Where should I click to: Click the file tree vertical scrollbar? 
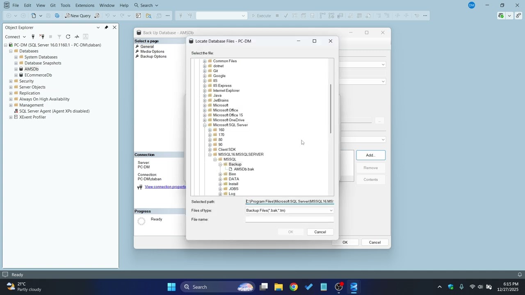tap(331, 109)
